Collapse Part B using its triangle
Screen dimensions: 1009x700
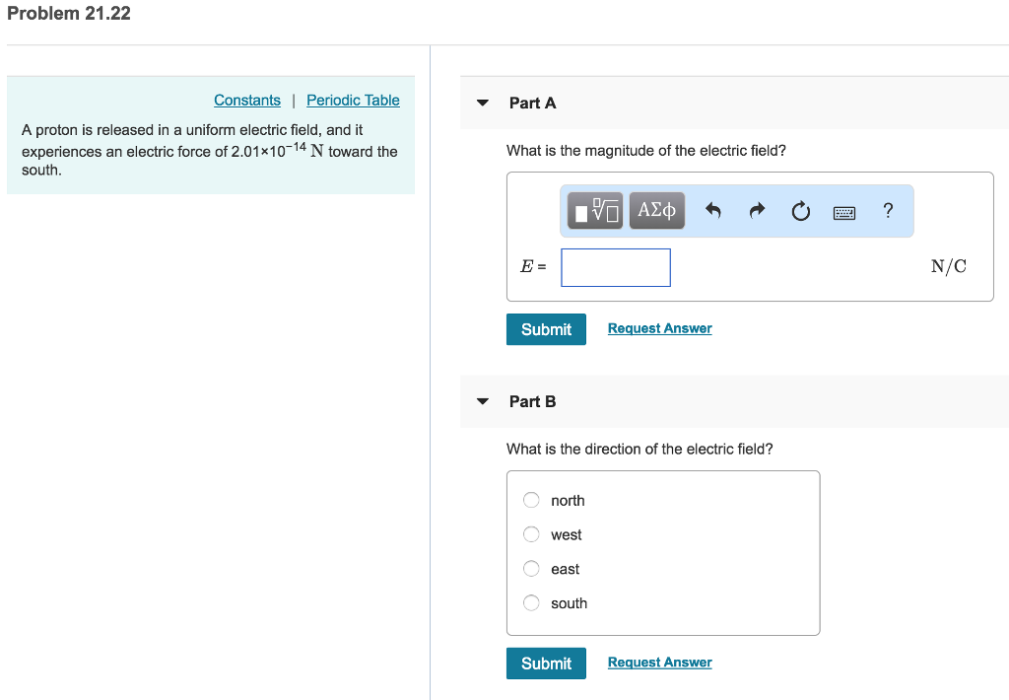tap(482, 400)
